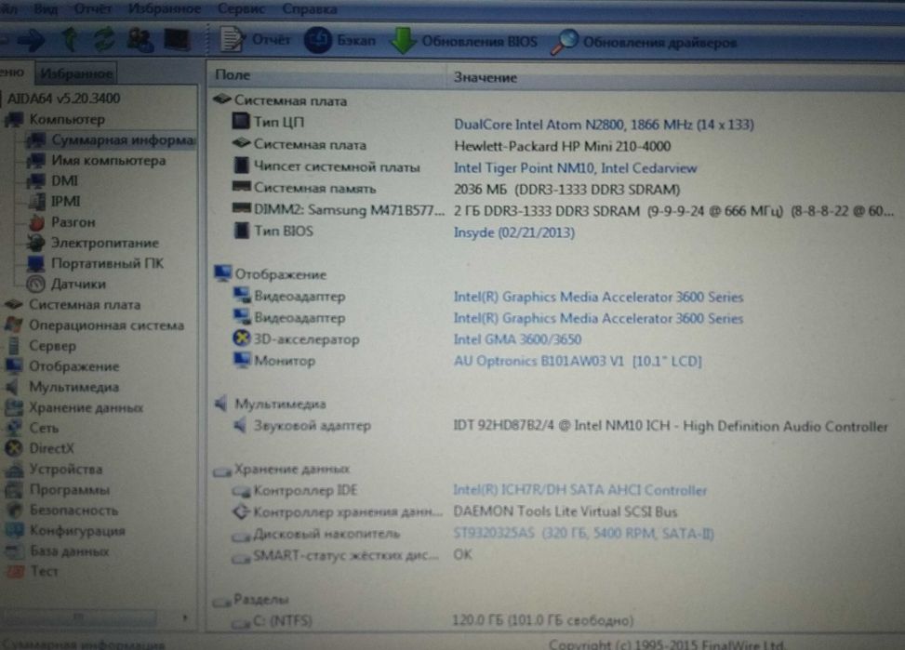The height and width of the screenshot is (650, 905).
Task: Open Insyde (02/21/2013) BIOS link
Action: point(514,232)
